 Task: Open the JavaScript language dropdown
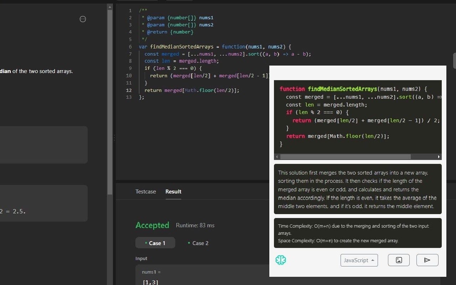[x=359, y=260]
